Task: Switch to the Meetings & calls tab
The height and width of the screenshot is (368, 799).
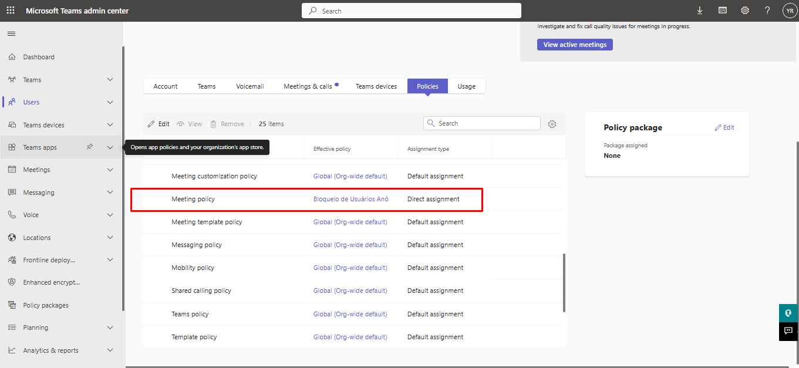Action: [x=311, y=86]
